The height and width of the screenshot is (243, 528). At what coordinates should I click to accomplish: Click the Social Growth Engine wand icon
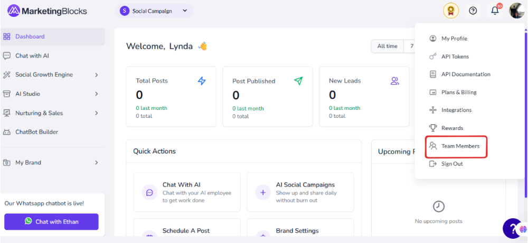tap(7, 75)
